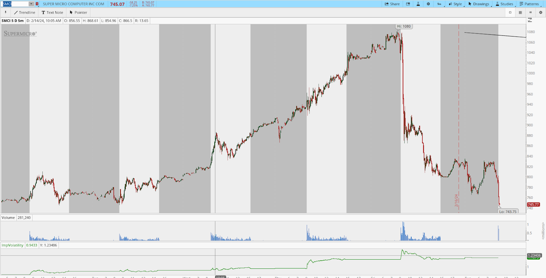The image size is (546, 278).
Task: Click the drawn trendline near the 1080 level
Action: (x=495, y=35)
